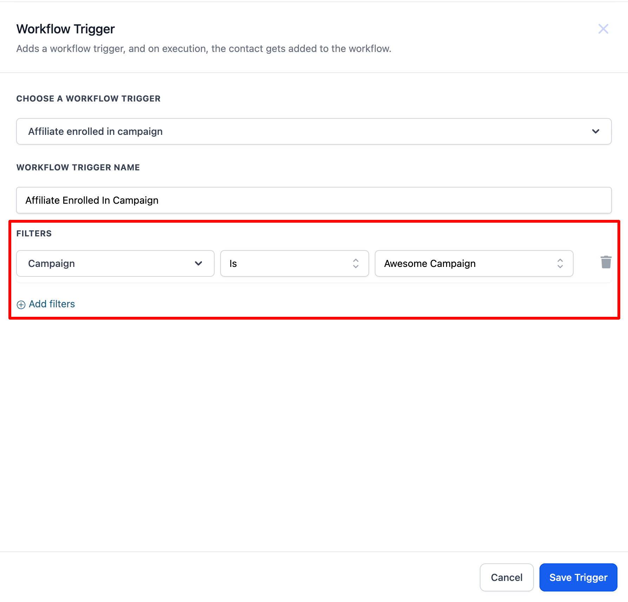Image resolution: width=628 pixels, height=602 pixels.
Task: Click the chevron in the Campaign filter dropdown
Action: tap(198, 263)
